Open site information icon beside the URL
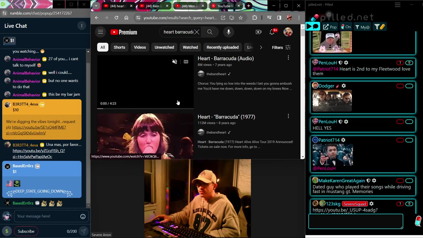 point(138,18)
